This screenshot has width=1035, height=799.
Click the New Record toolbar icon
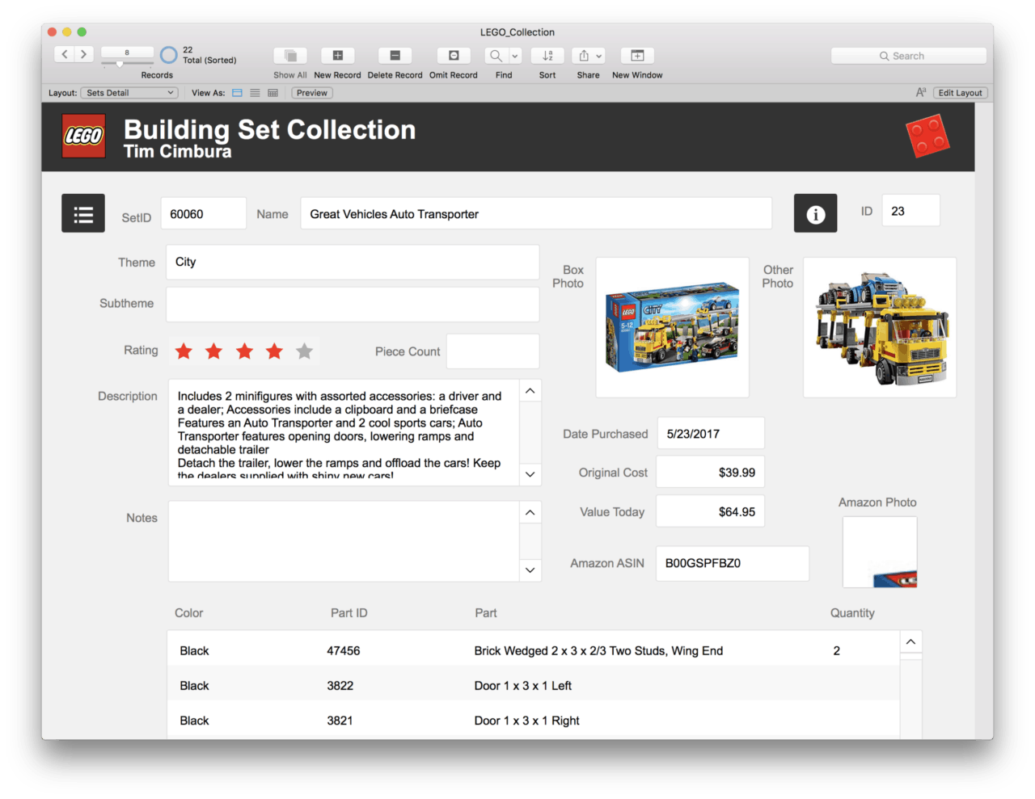pyautogui.click(x=337, y=56)
